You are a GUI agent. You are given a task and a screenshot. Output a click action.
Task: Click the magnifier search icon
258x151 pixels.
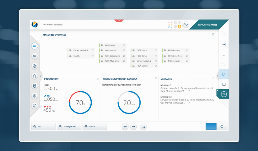144,126
